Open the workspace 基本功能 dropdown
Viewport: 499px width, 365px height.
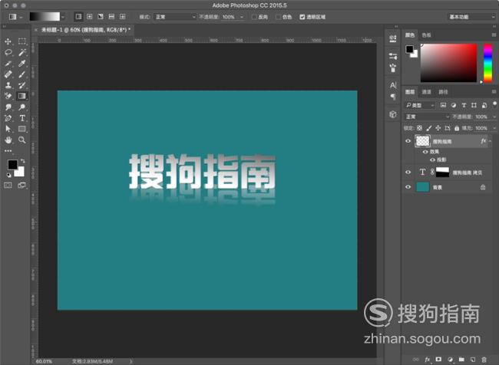[471, 17]
